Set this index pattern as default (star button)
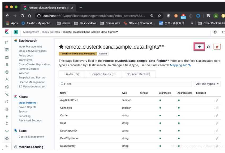 tap(199, 47)
